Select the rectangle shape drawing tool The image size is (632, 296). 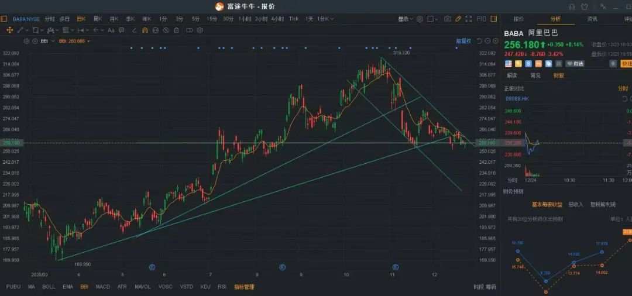pyautogui.click(x=36, y=30)
